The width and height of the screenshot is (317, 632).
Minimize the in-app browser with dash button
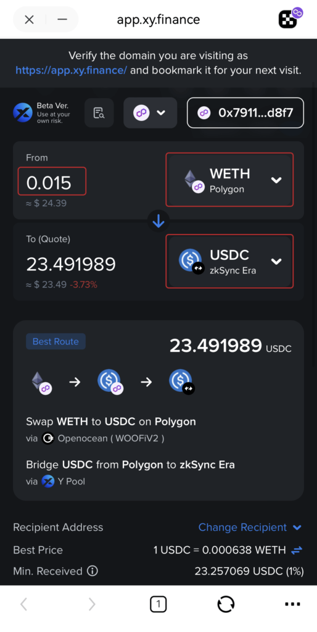62,19
